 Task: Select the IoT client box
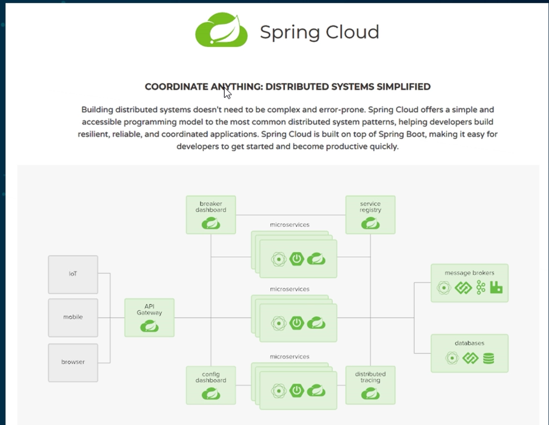pos(73,274)
